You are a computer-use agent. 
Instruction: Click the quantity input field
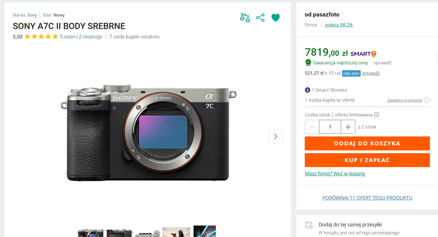[330, 127]
